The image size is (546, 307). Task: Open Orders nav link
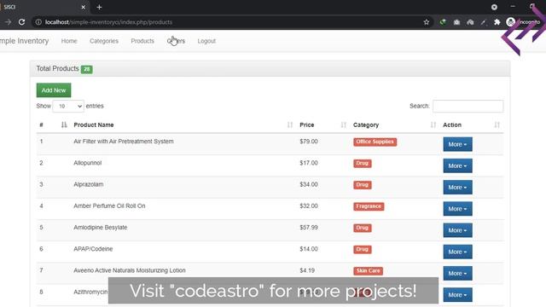(176, 41)
